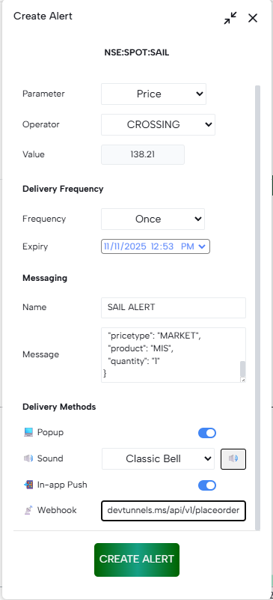Open the Operator dropdown showing CROSSING
Viewport: 273px width, 600px height.
[158, 125]
